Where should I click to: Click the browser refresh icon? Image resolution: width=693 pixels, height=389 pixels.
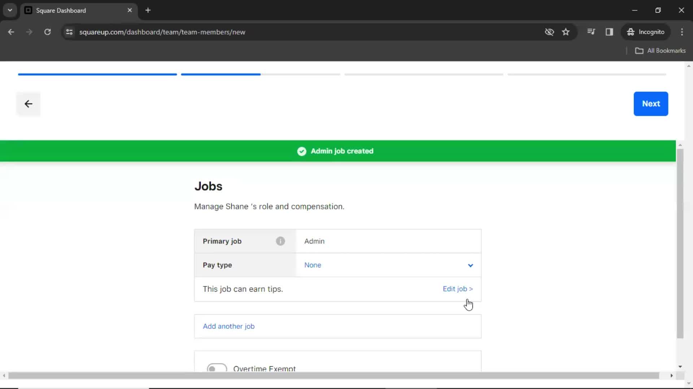point(47,32)
